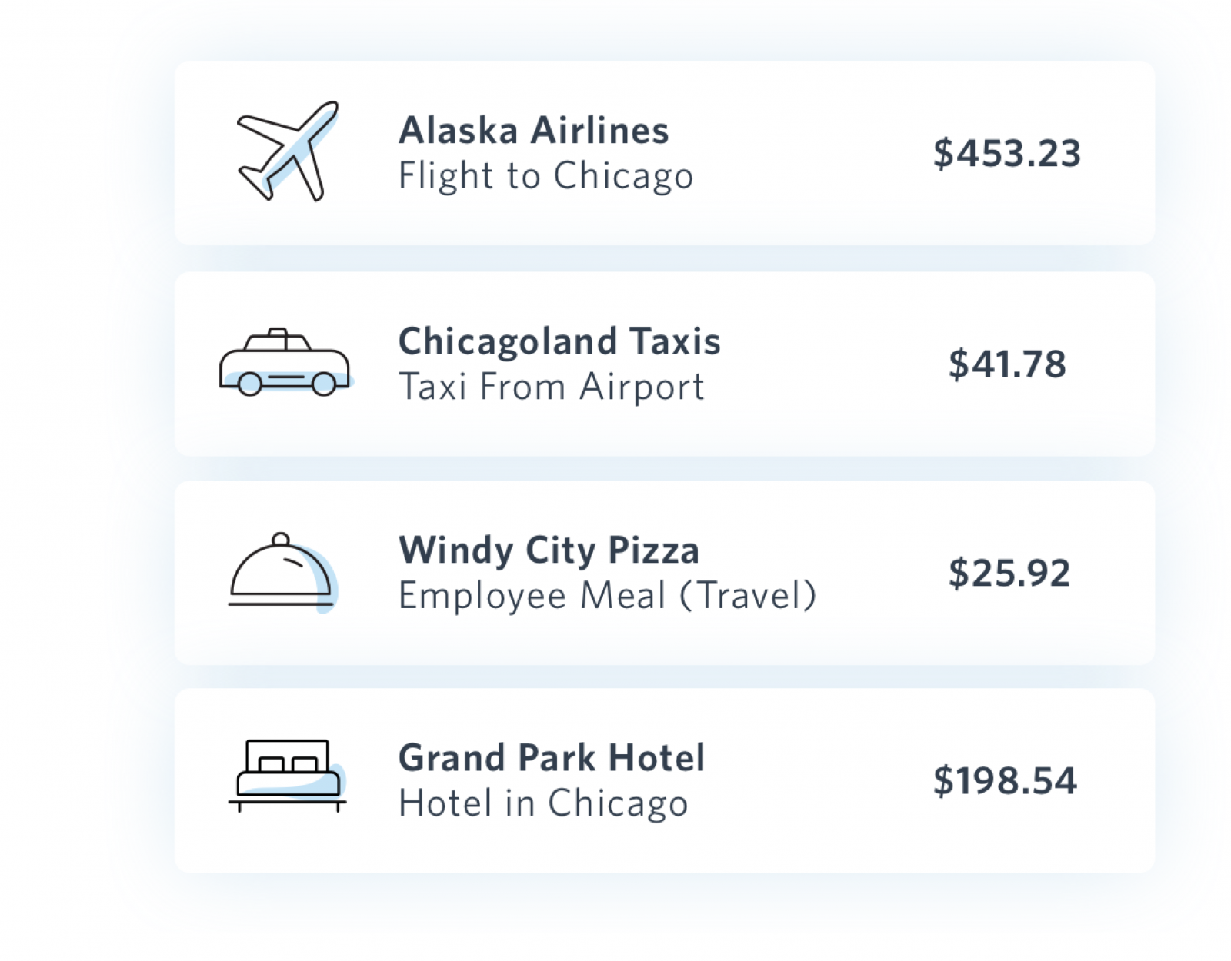Select the Flight to Chicago description
This screenshot has width=1231, height=961.
tap(546, 176)
